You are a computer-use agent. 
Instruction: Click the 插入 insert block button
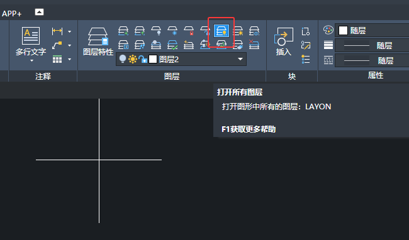284,41
